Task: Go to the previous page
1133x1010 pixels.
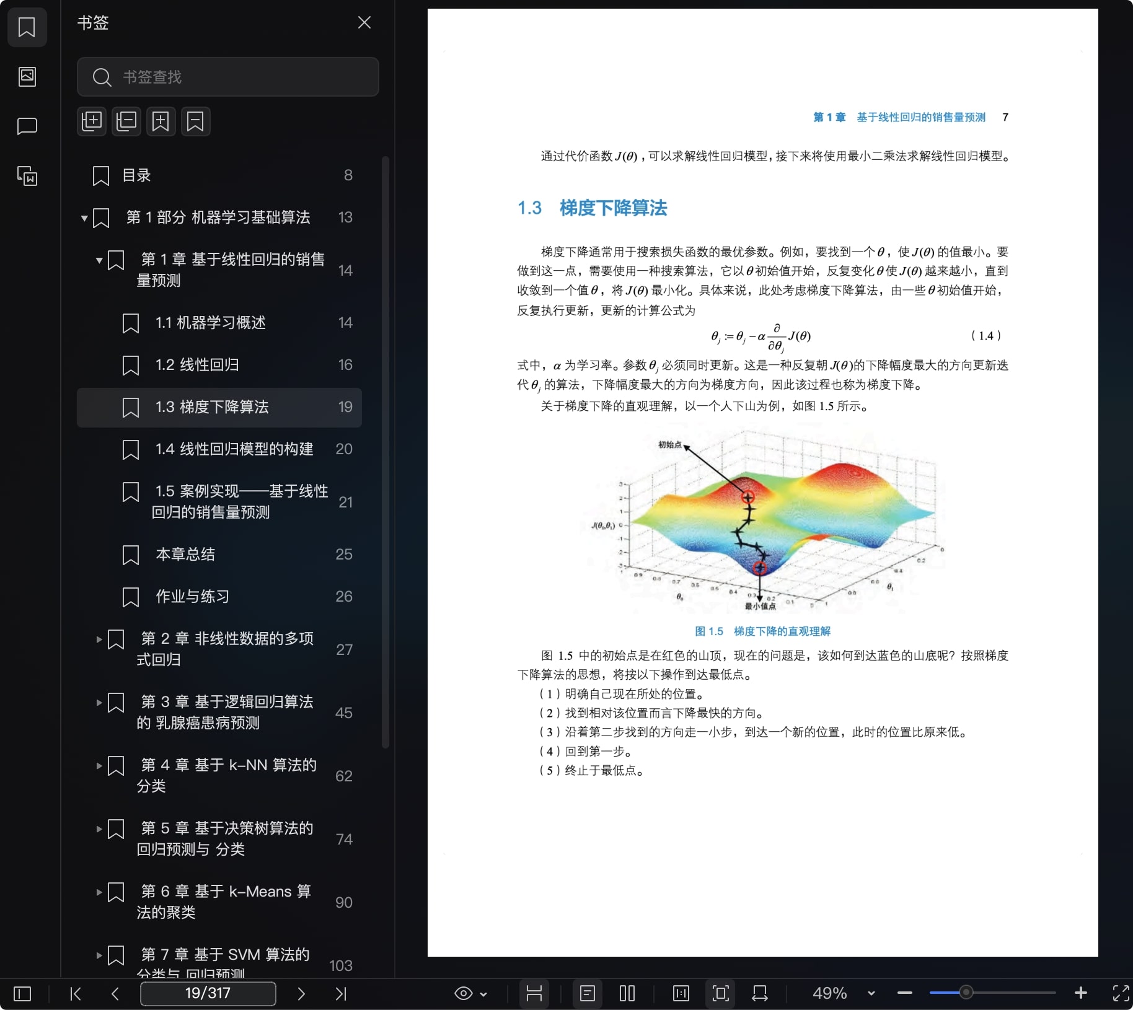Action: tap(115, 994)
